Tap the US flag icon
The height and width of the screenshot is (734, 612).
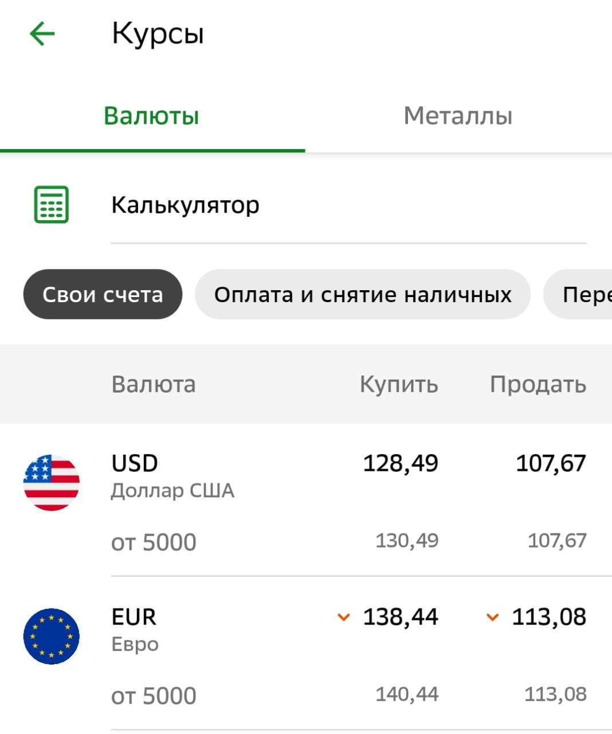[52, 483]
